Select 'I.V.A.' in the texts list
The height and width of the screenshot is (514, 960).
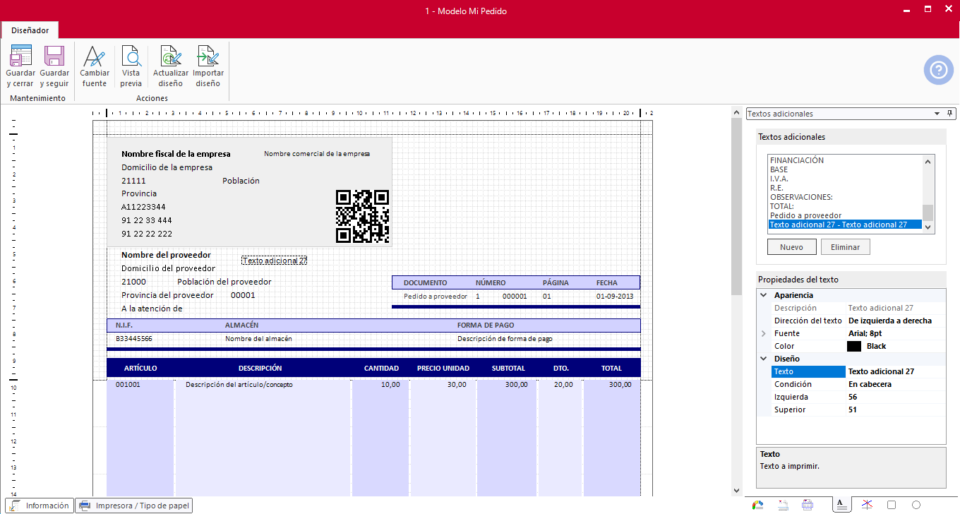779,179
